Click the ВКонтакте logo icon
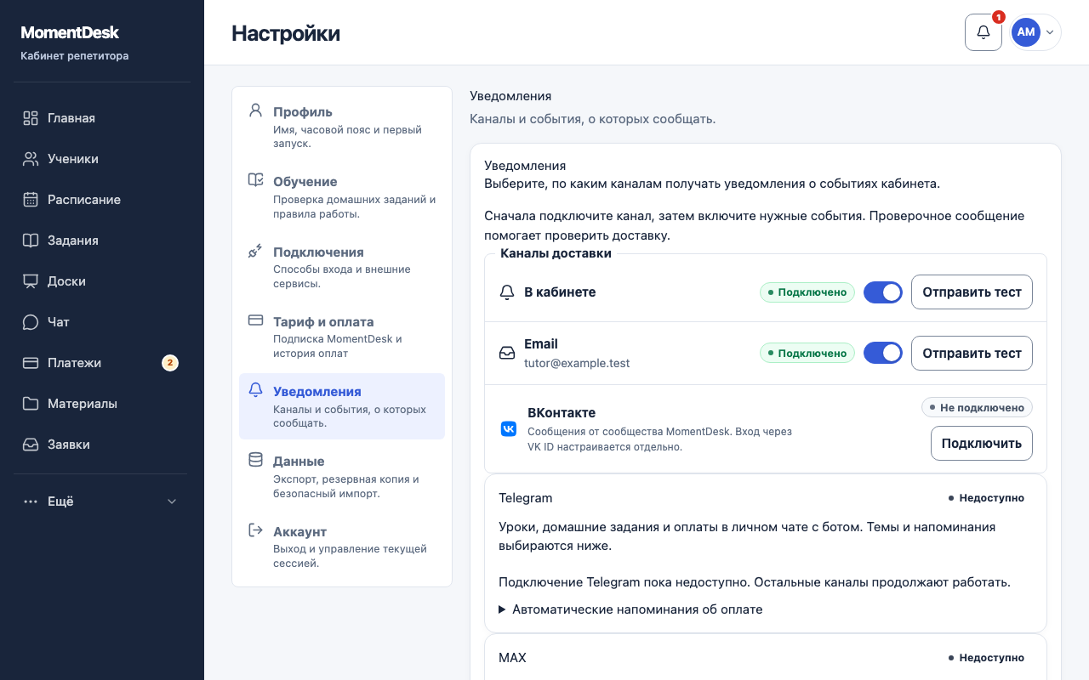This screenshot has width=1089, height=680. point(509,429)
